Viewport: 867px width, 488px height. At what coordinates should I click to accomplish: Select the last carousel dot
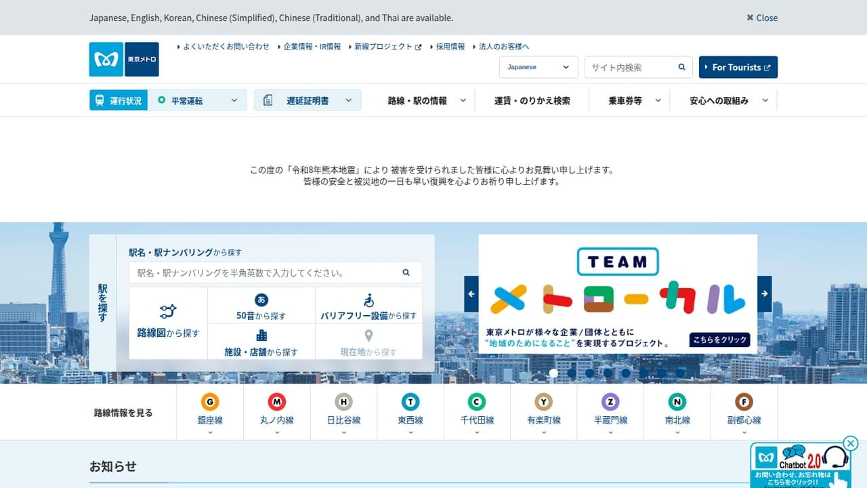pyautogui.click(x=680, y=373)
